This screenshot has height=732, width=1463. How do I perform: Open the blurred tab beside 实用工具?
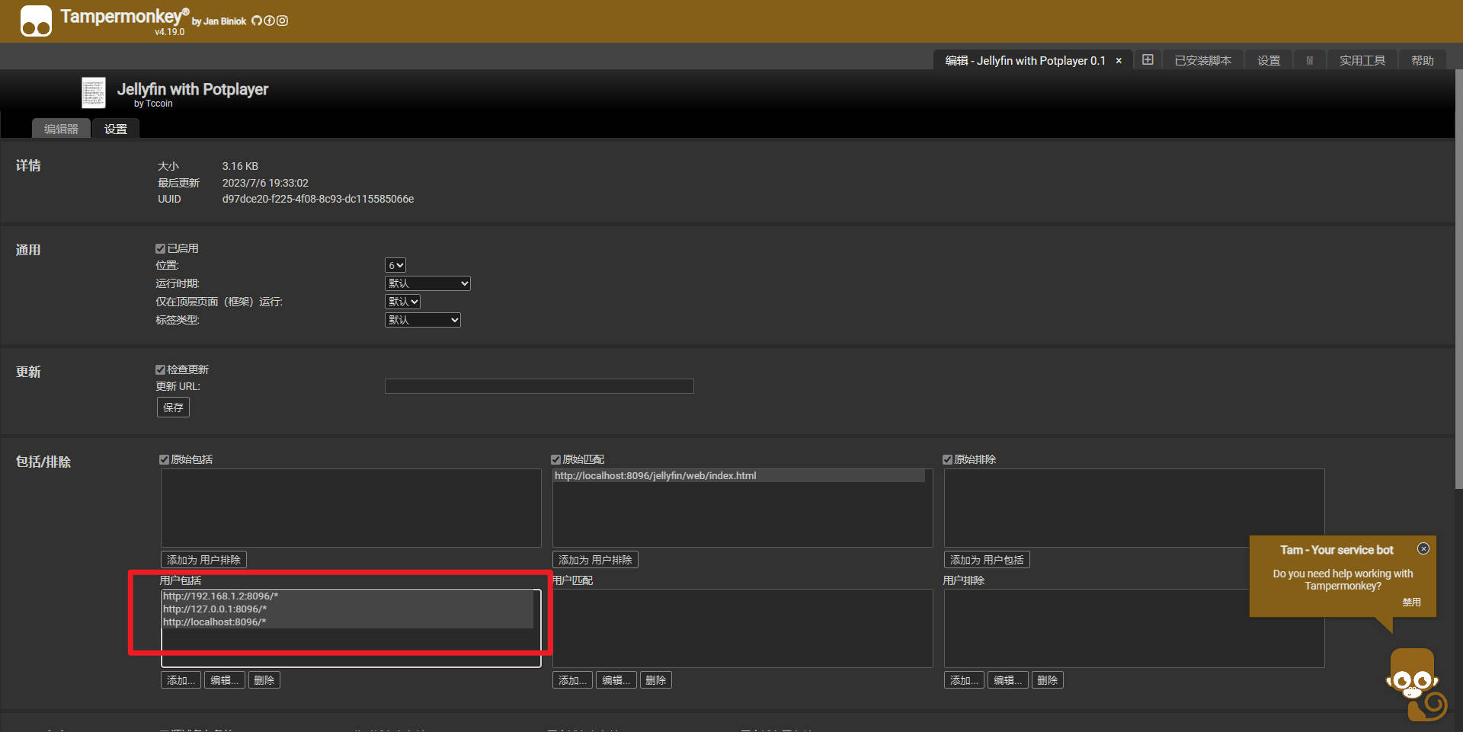coord(1310,60)
